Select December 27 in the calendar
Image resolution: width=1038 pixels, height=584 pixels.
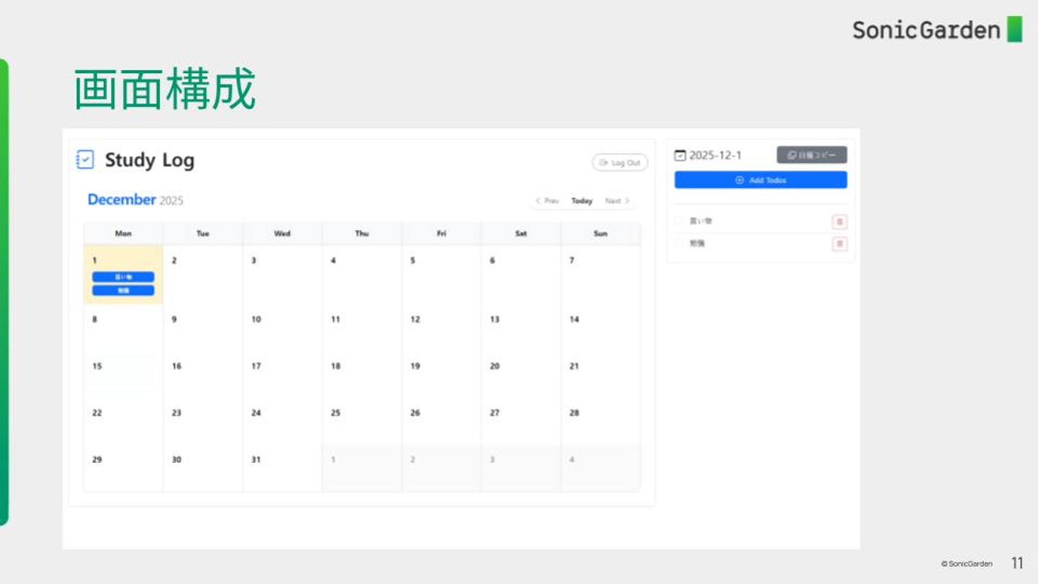[521, 422]
